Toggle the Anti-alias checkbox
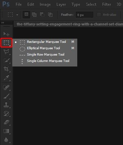The image size is (123, 145). pos(99,15)
